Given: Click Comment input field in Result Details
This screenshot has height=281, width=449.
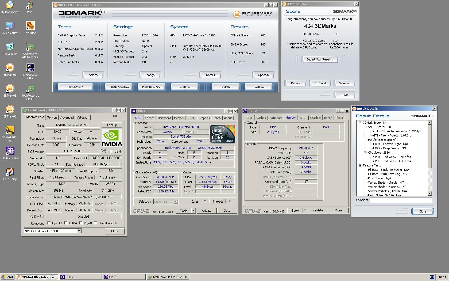Looking at the screenshot, I should click(401, 200).
